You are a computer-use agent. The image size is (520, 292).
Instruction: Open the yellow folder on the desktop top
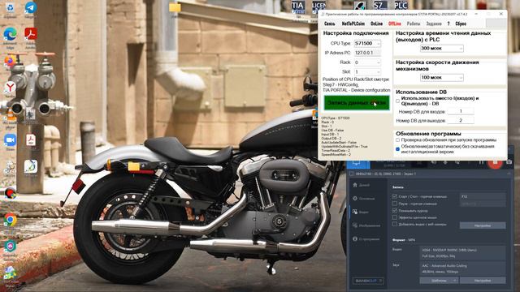tap(175, 8)
